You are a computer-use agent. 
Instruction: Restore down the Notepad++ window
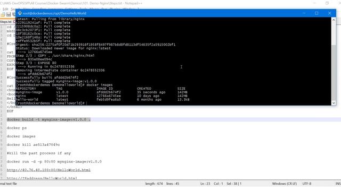click(327, 3)
